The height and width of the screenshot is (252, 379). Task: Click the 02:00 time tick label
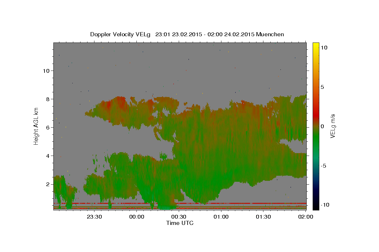[306, 217]
